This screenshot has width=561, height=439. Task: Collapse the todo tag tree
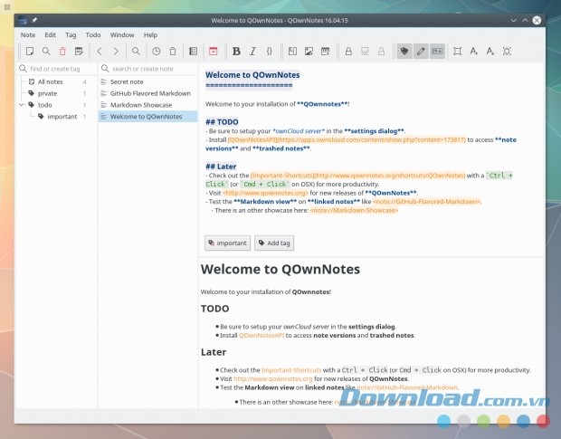tap(21, 105)
